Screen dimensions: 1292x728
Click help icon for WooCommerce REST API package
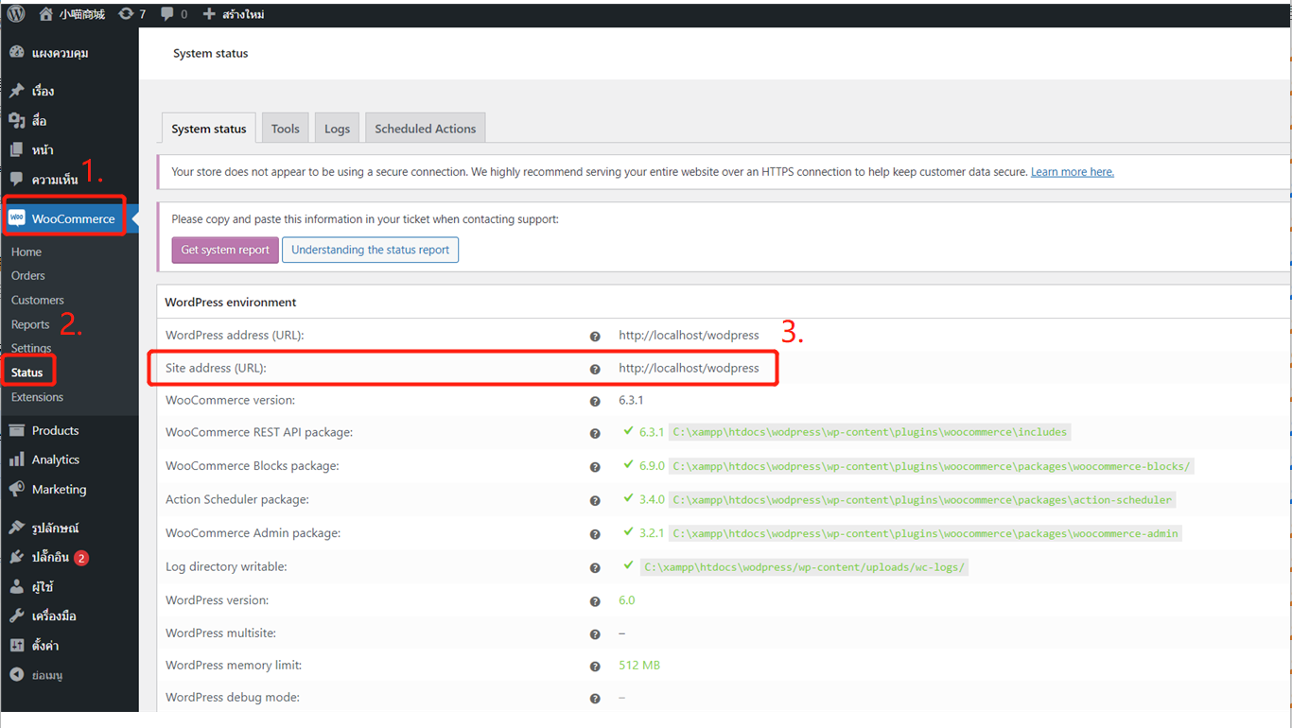pos(595,434)
